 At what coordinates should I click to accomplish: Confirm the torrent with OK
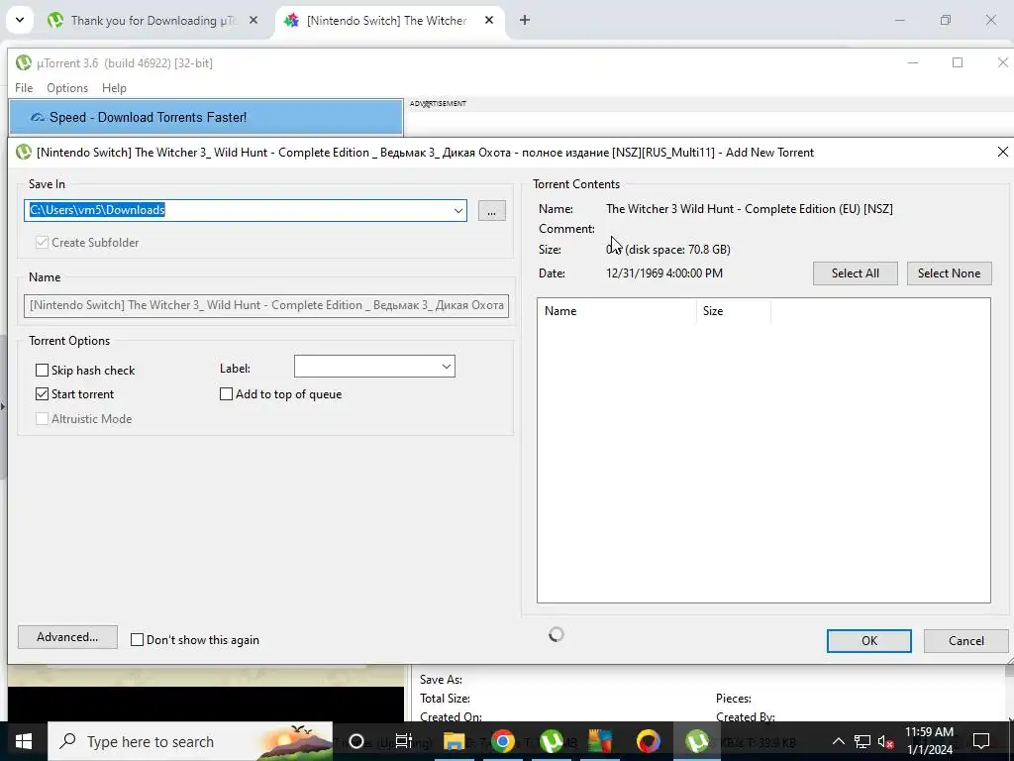point(869,641)
